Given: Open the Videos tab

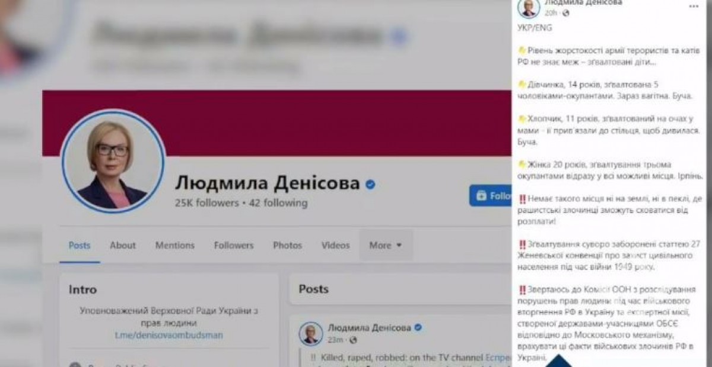Looking at the screenshot, I should (x=335, y=245).
